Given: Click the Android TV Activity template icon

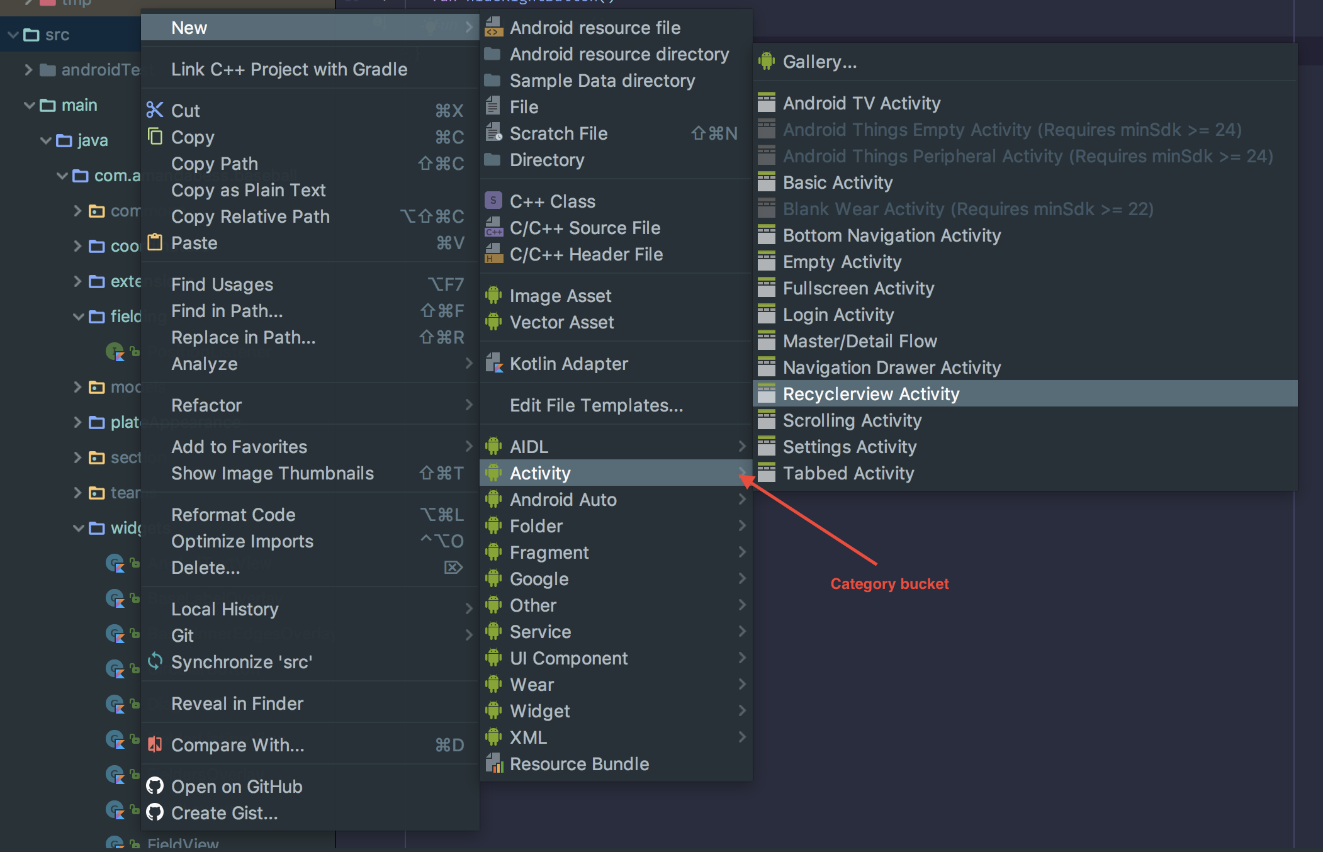Looking at the screenshot, I should point(767,103).
